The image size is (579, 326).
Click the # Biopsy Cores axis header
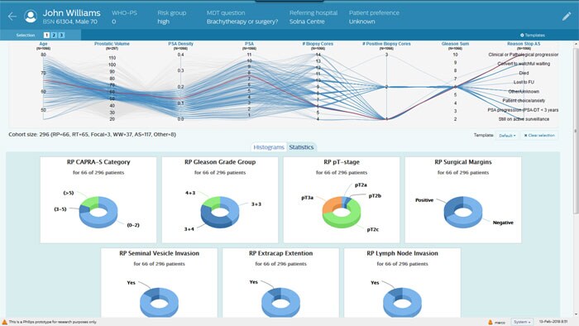coord(318,44)
